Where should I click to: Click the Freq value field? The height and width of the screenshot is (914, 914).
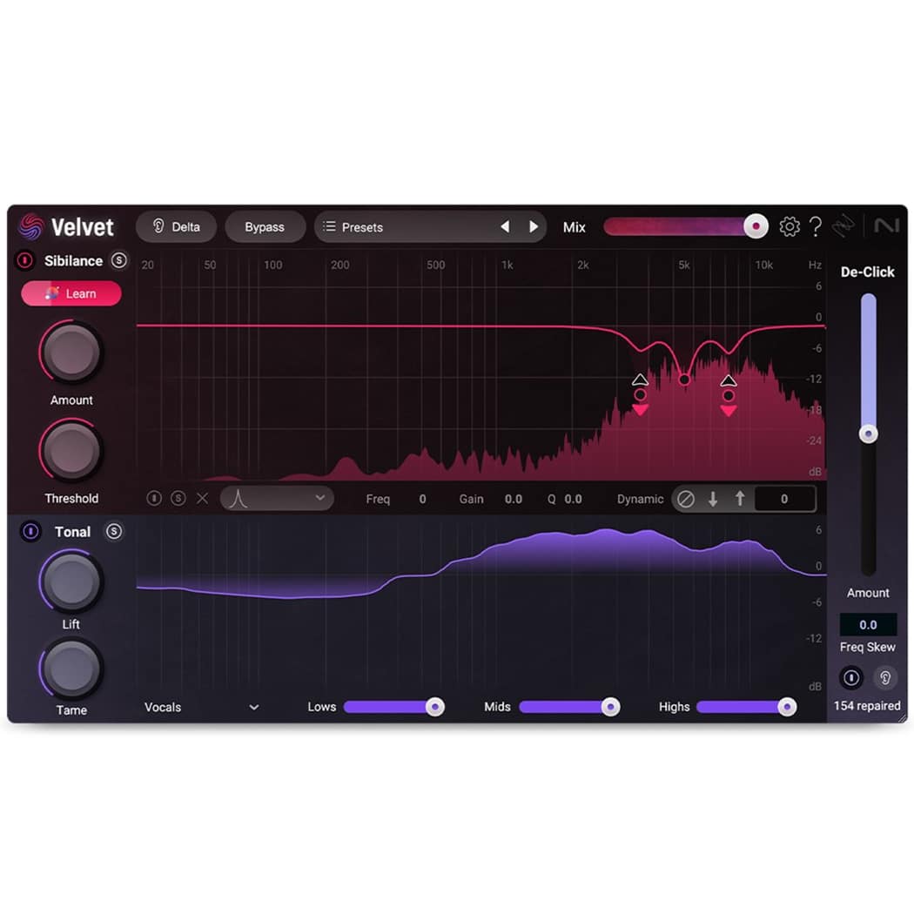point(422,499)
